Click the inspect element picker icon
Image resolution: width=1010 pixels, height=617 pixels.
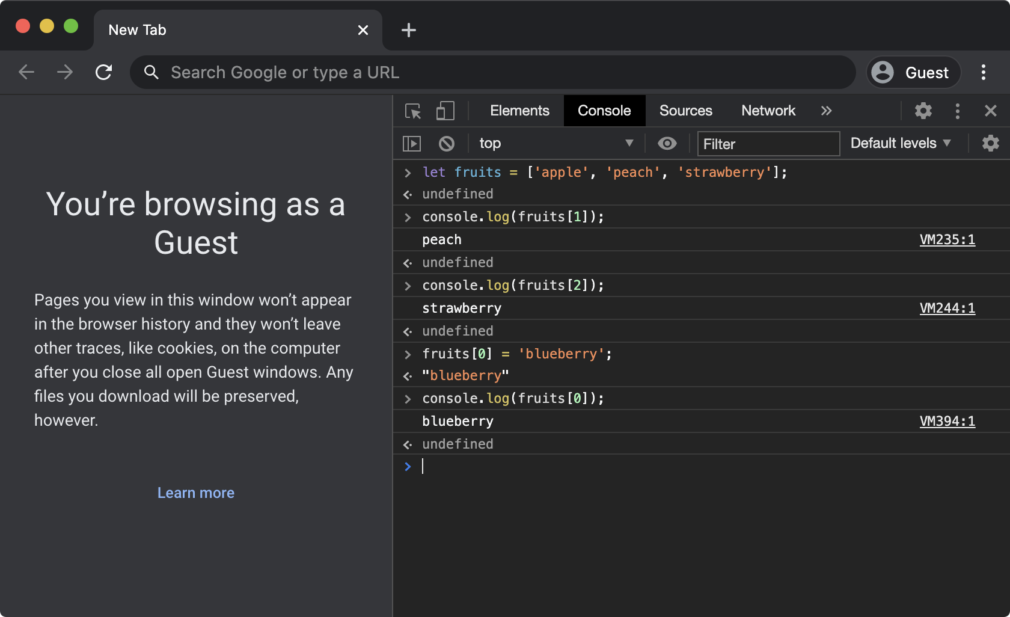click(x=413, y=111)
